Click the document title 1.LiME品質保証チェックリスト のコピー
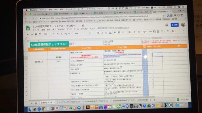 tap(54, 26)
